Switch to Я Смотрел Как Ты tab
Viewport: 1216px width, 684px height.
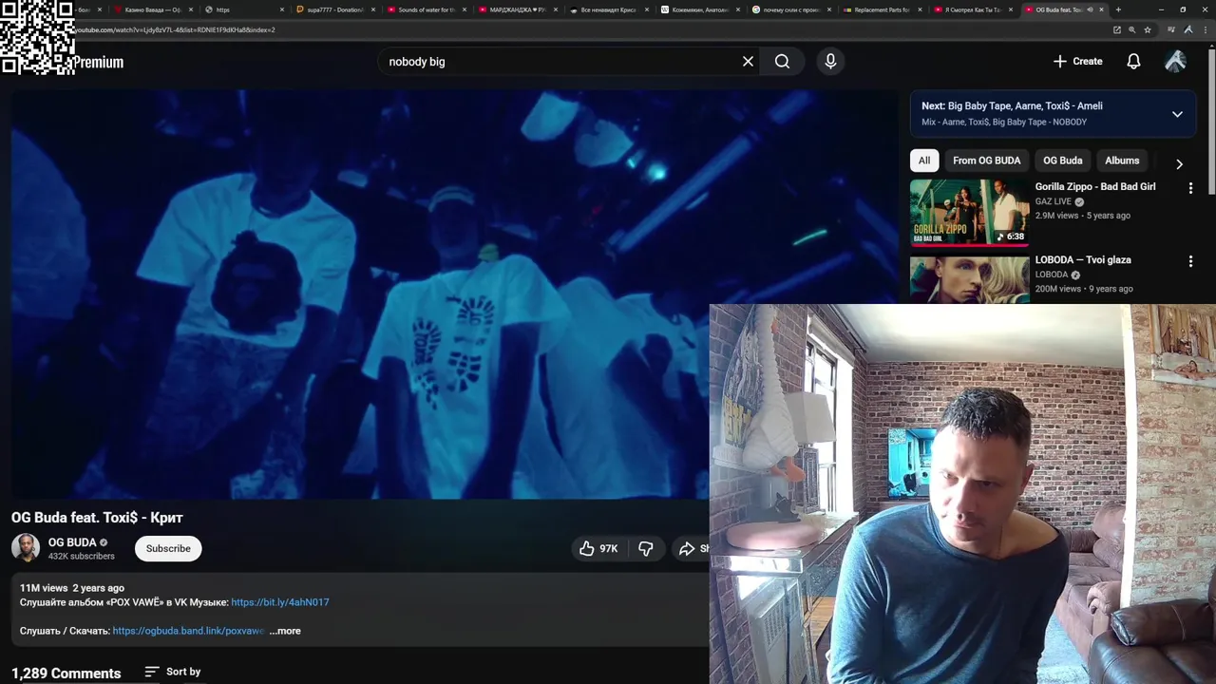[972, 9]
